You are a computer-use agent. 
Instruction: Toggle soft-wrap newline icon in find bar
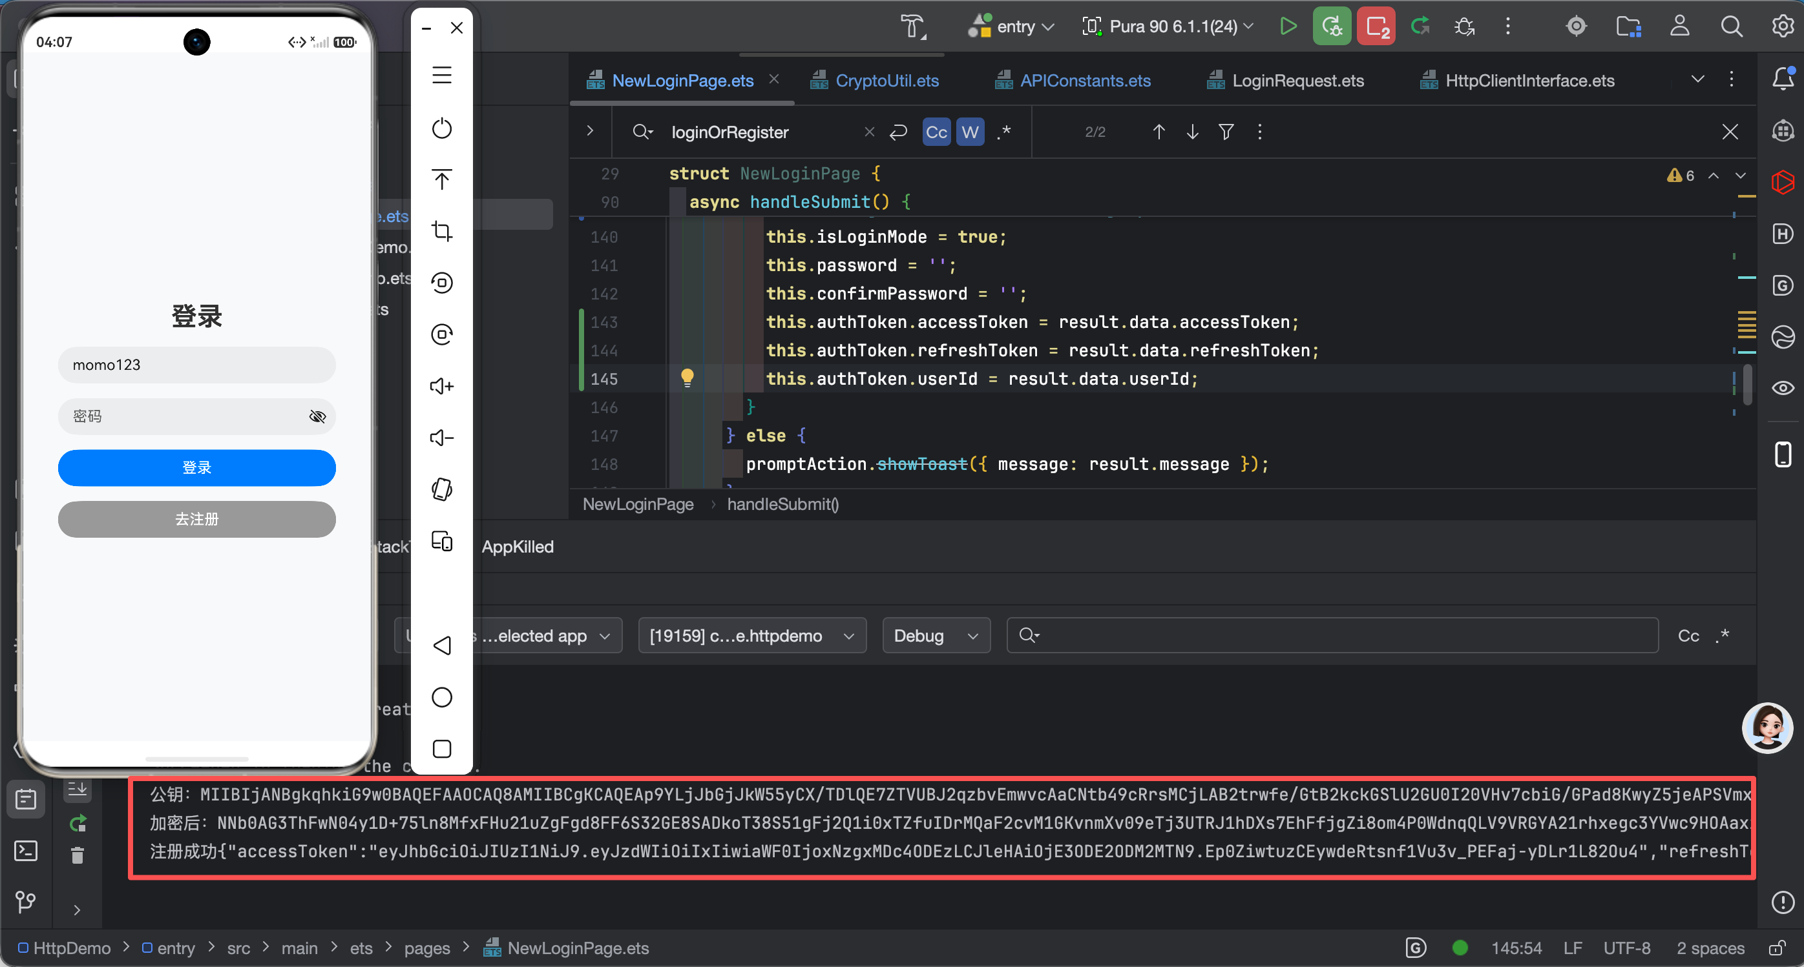899,132
